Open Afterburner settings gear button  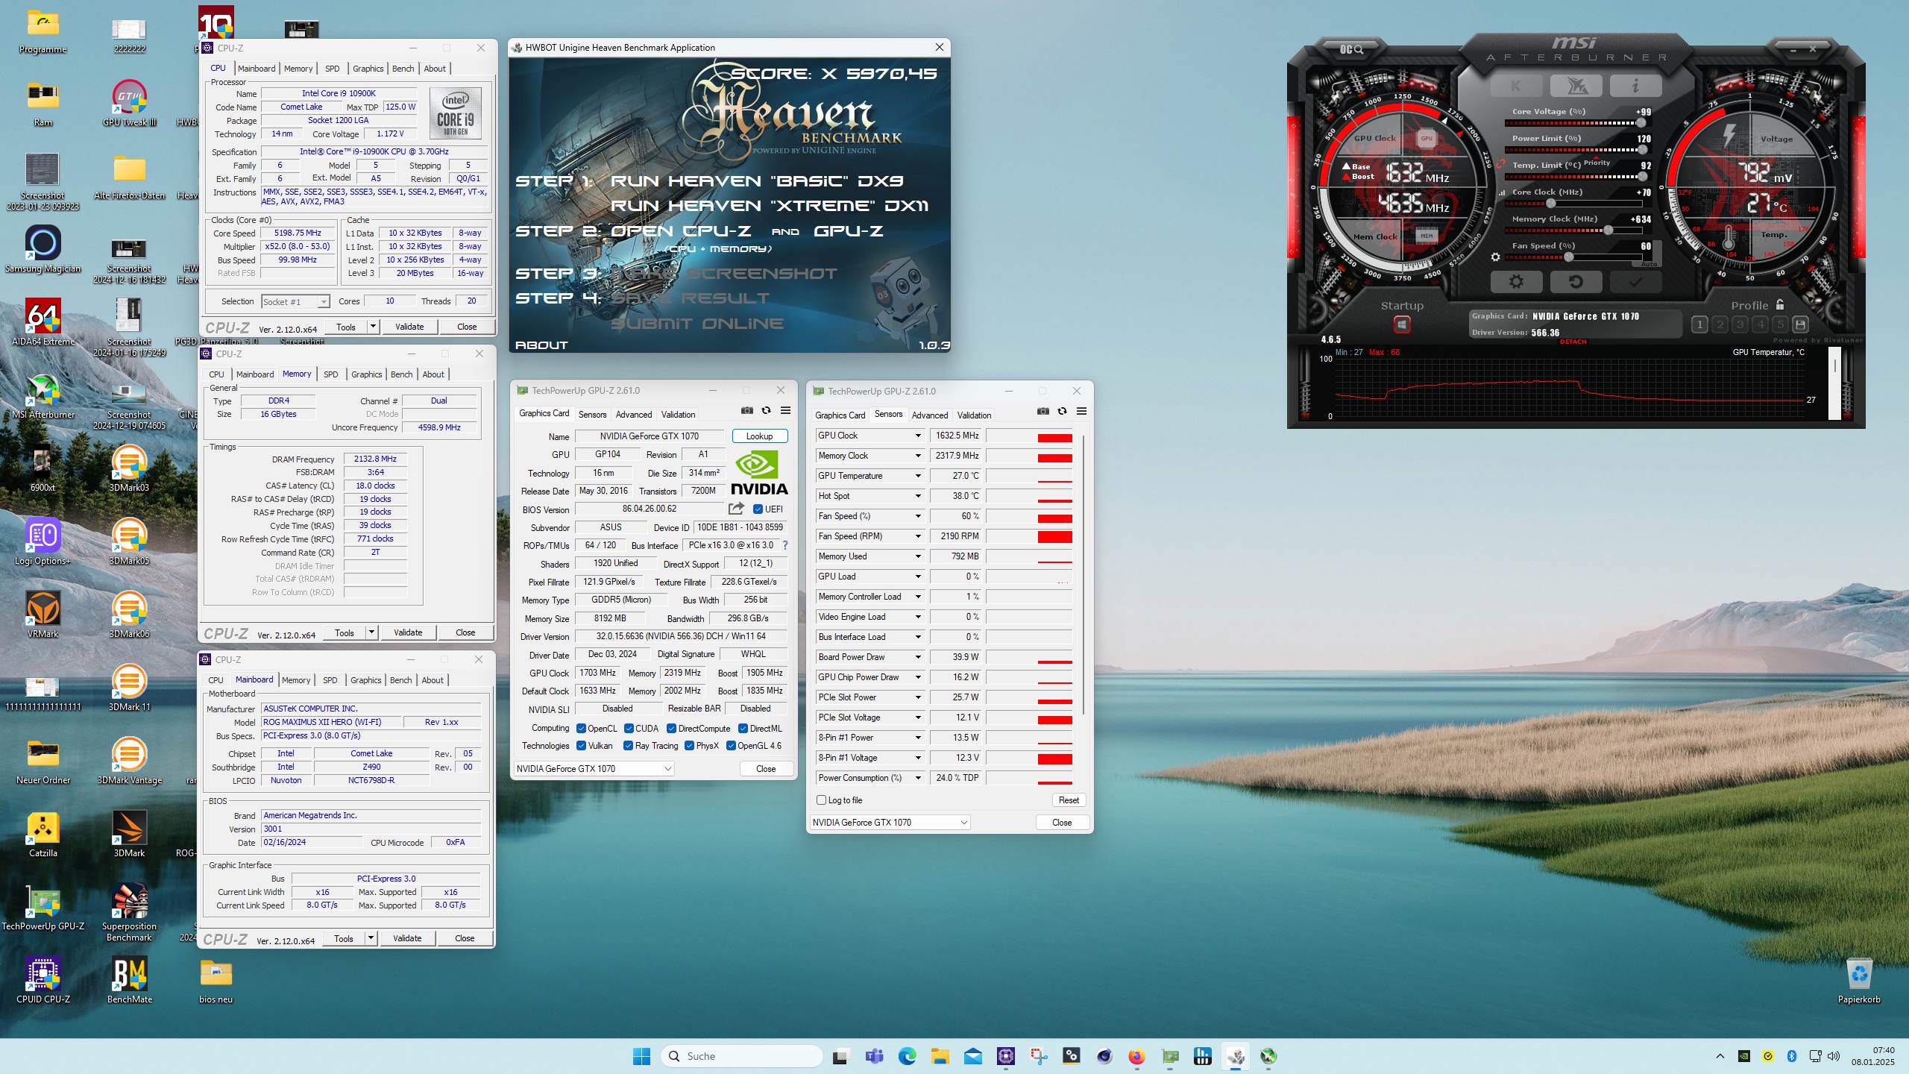click(x=1516, y=282)
